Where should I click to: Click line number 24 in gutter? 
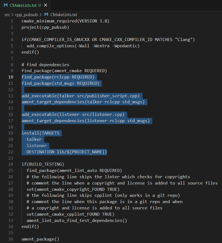[11, 164]
